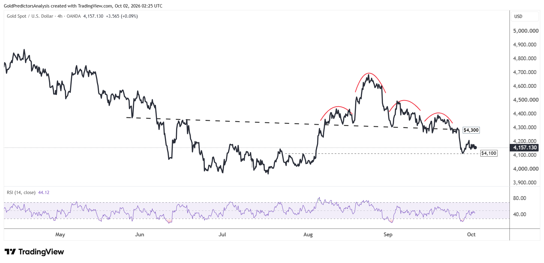Click the May label on the time axis
The width and height of the screenshot is (544, 263).
click(x=60, y=235)
